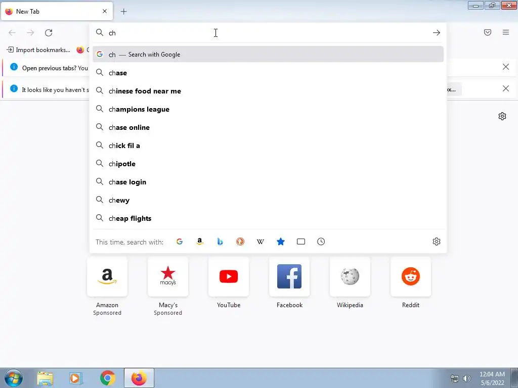The width and height of the screenshot is (518, 388).
Task: Open network icon in system tray
Action: tap(455, 378)
